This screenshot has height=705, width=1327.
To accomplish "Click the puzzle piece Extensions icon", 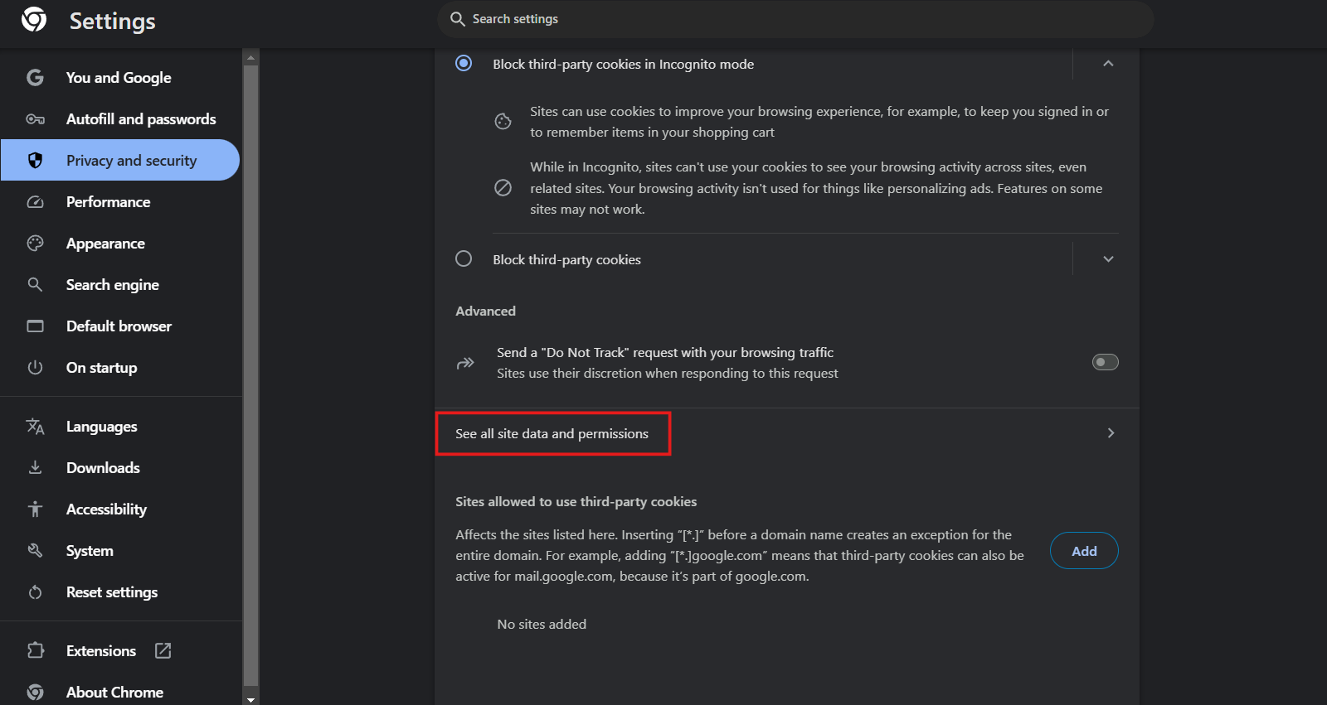I will click(35, 651).
